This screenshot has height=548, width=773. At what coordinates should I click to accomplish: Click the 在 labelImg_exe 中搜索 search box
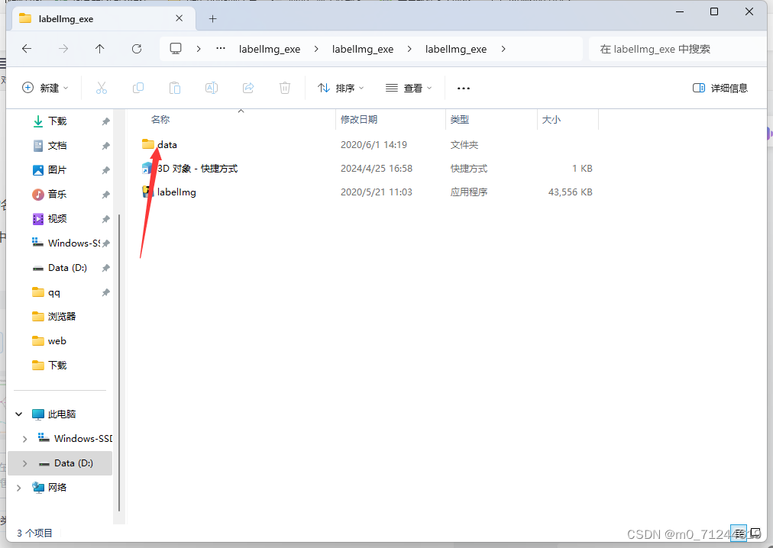pyautogui.click(x=678, y=49)
